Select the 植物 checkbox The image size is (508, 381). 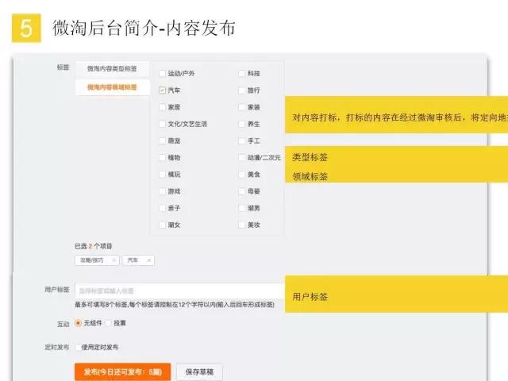162,158
